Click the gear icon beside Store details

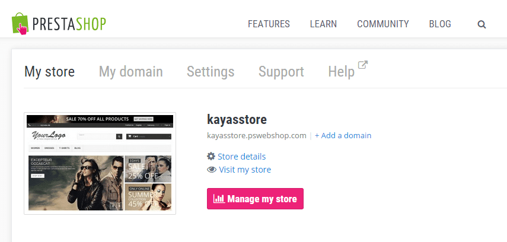click(x=211, y=157)
